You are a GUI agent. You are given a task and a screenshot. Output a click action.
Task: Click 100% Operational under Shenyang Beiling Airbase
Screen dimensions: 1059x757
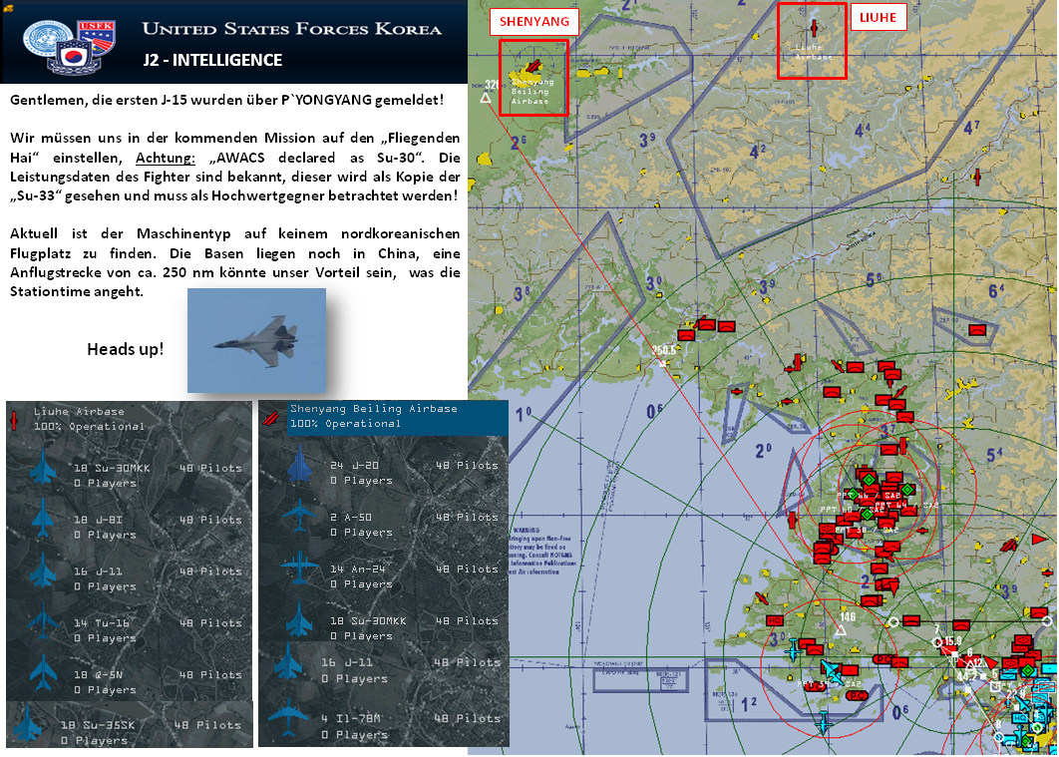[x=345, y=424]
